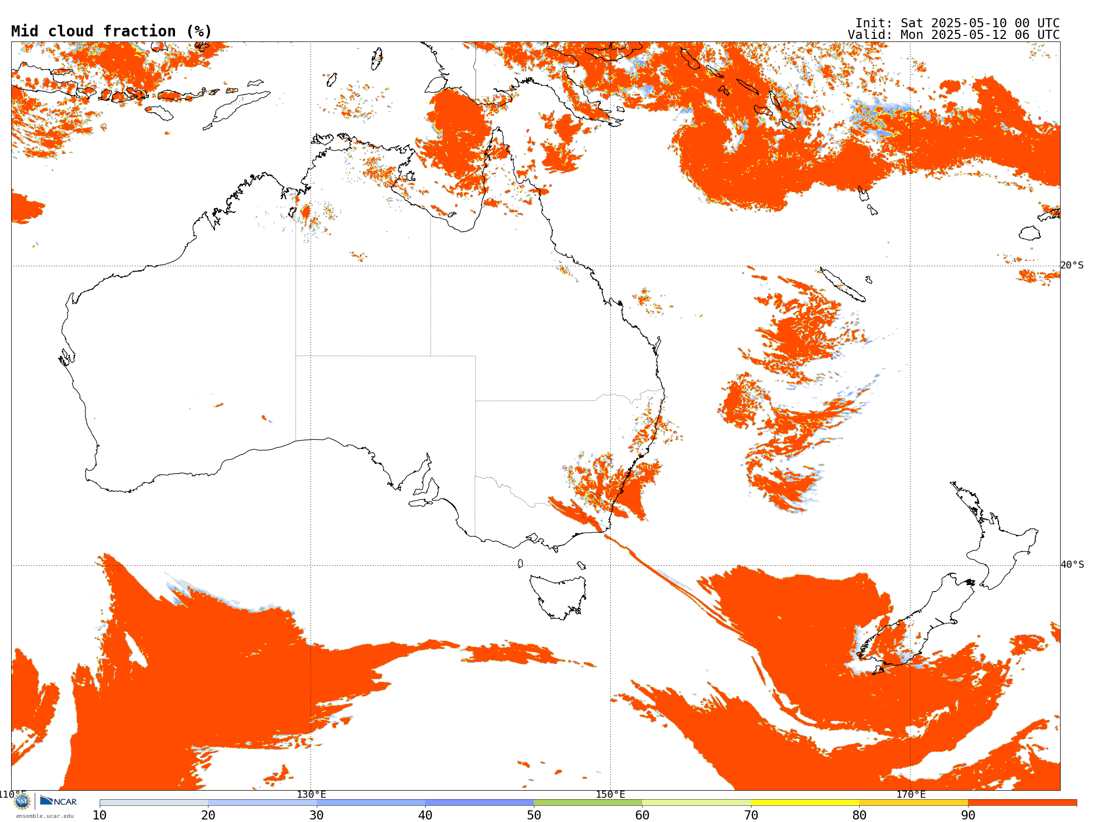Click the colorbar tick label 30
This screenshot has height=822, width=1093.
[x=317, y=815]
